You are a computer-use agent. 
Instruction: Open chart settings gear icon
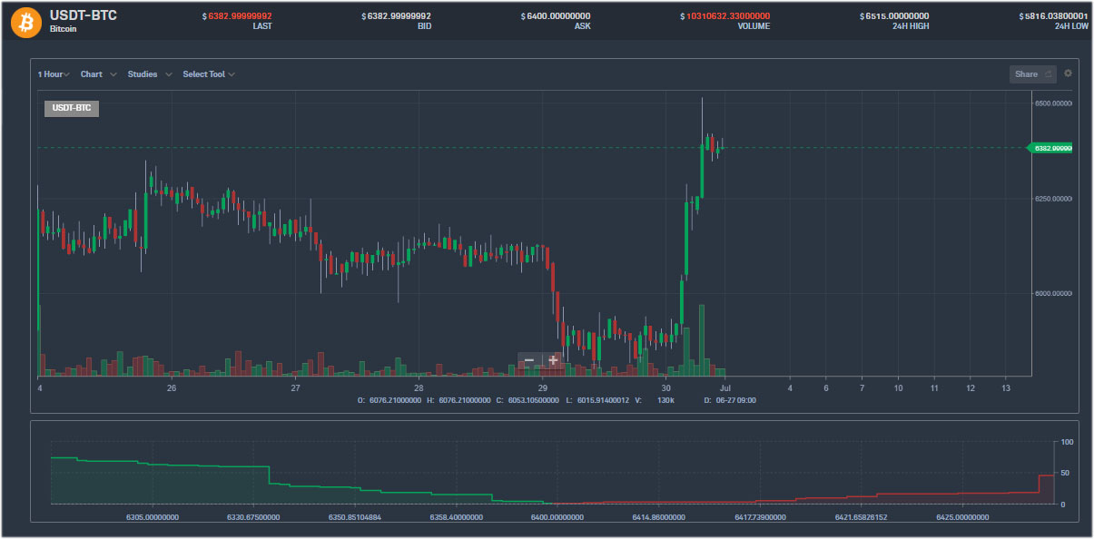tap(1068, 73)
